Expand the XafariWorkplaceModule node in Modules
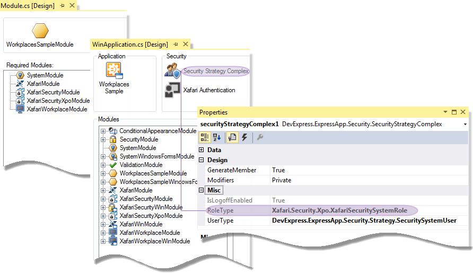The width and height of the screenshot is (473, 273). click(x=103, y=233)
